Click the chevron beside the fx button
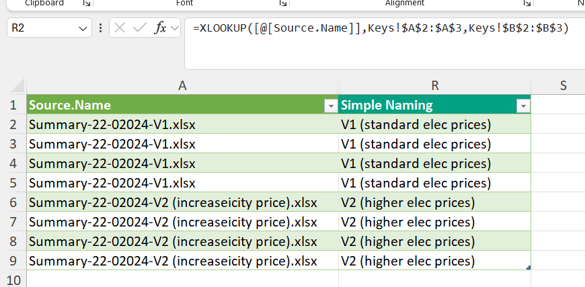The height and width of the screenshot is (287, 585). pos(175,28)
